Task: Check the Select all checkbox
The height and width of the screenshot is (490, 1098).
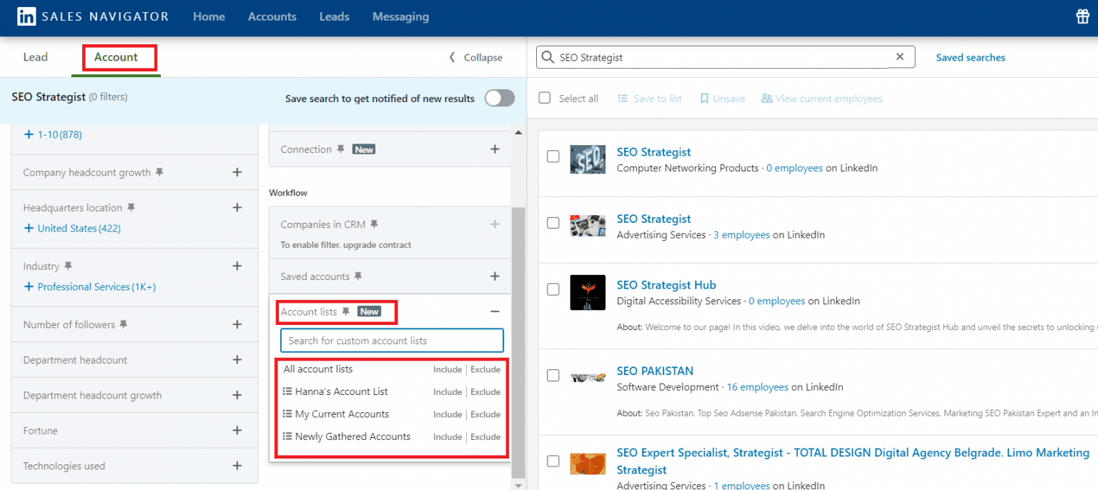Action: pyautogui.click(x=544, y=98)
